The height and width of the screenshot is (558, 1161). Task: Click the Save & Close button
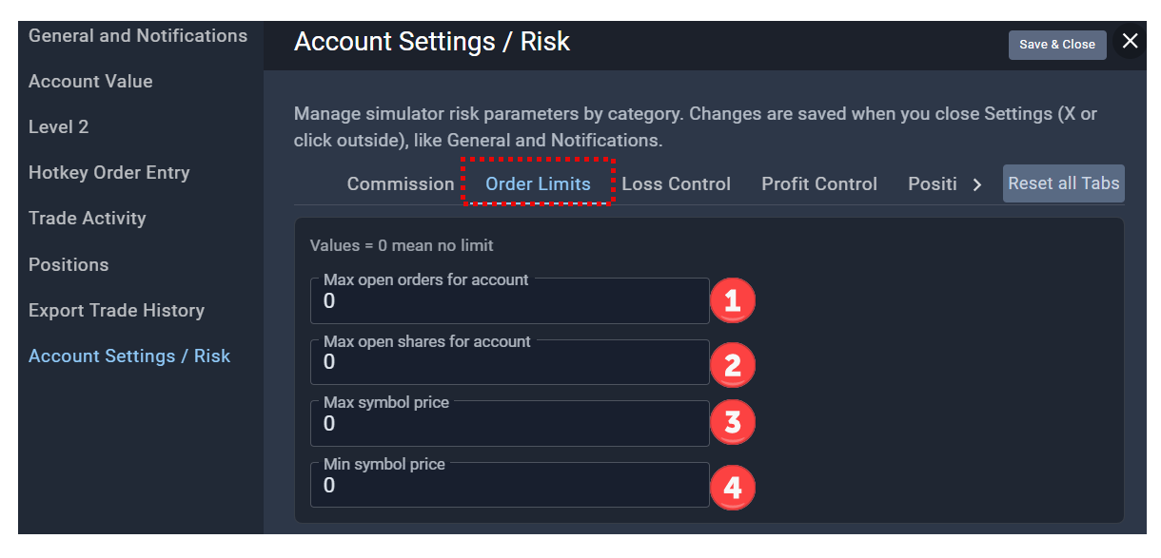click(x=1057, y=44)
